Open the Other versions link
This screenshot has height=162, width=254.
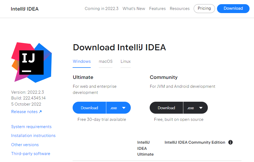pyautogui.click(x=25, y=145)
